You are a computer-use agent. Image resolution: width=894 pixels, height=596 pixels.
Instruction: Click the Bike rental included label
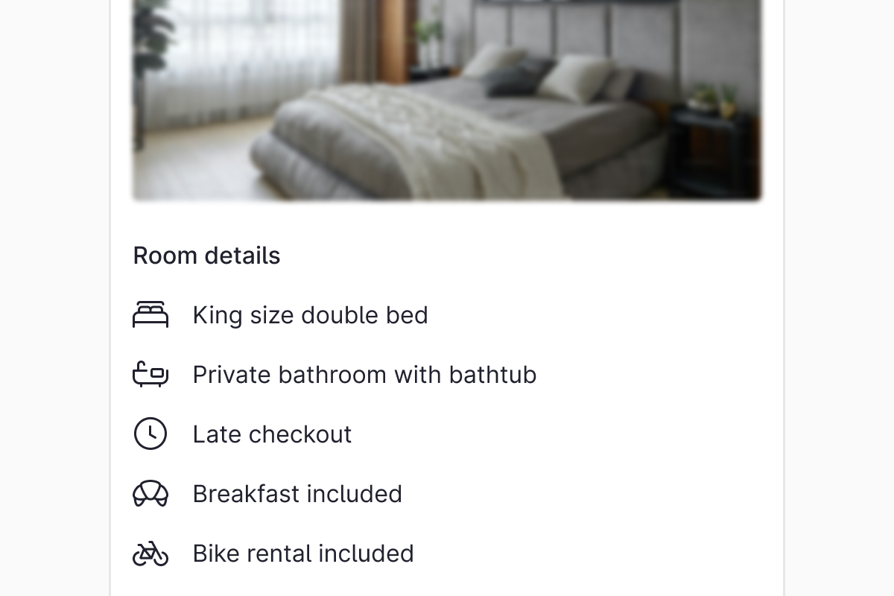[x=303, y=554]
